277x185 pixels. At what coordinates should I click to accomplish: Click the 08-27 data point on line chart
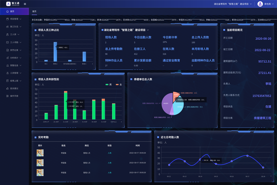coord(247,156)
